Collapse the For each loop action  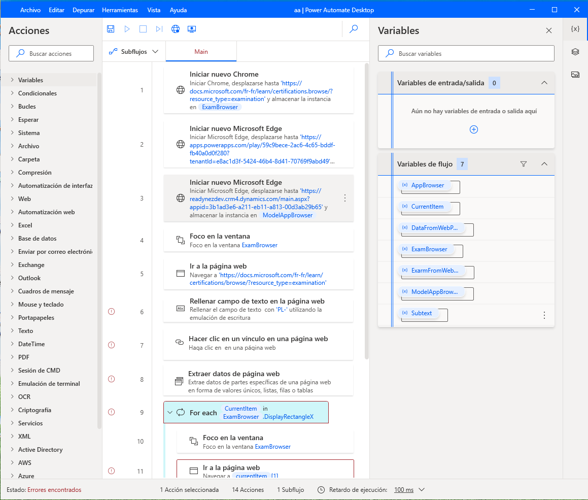click(170, 412)
